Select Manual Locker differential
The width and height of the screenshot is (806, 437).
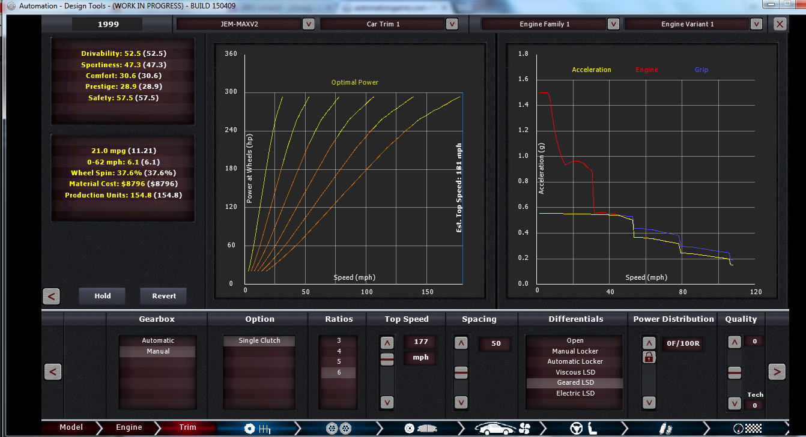pyautogui.click(x=575, y=351)
